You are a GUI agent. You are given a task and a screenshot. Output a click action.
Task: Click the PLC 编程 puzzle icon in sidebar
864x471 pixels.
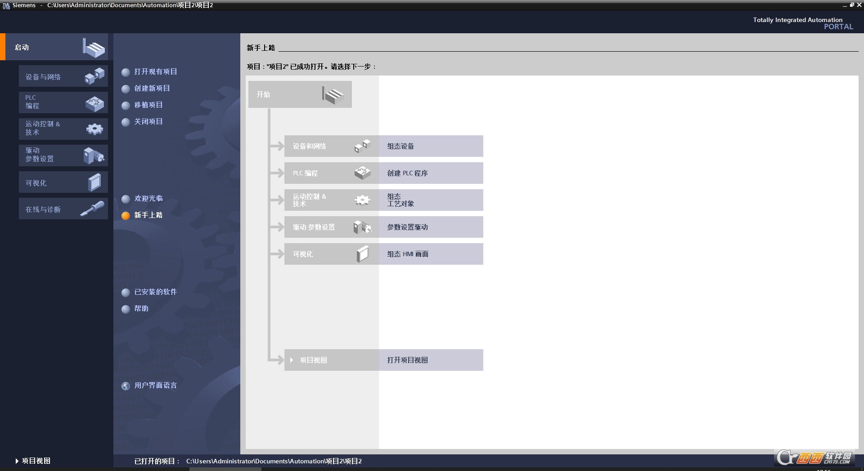click(x=94, y=103)
